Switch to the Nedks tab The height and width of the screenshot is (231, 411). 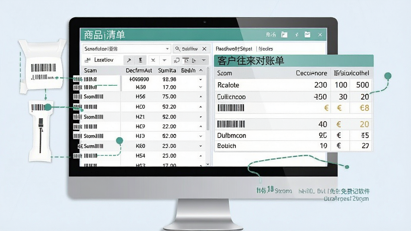pos(266,49)
